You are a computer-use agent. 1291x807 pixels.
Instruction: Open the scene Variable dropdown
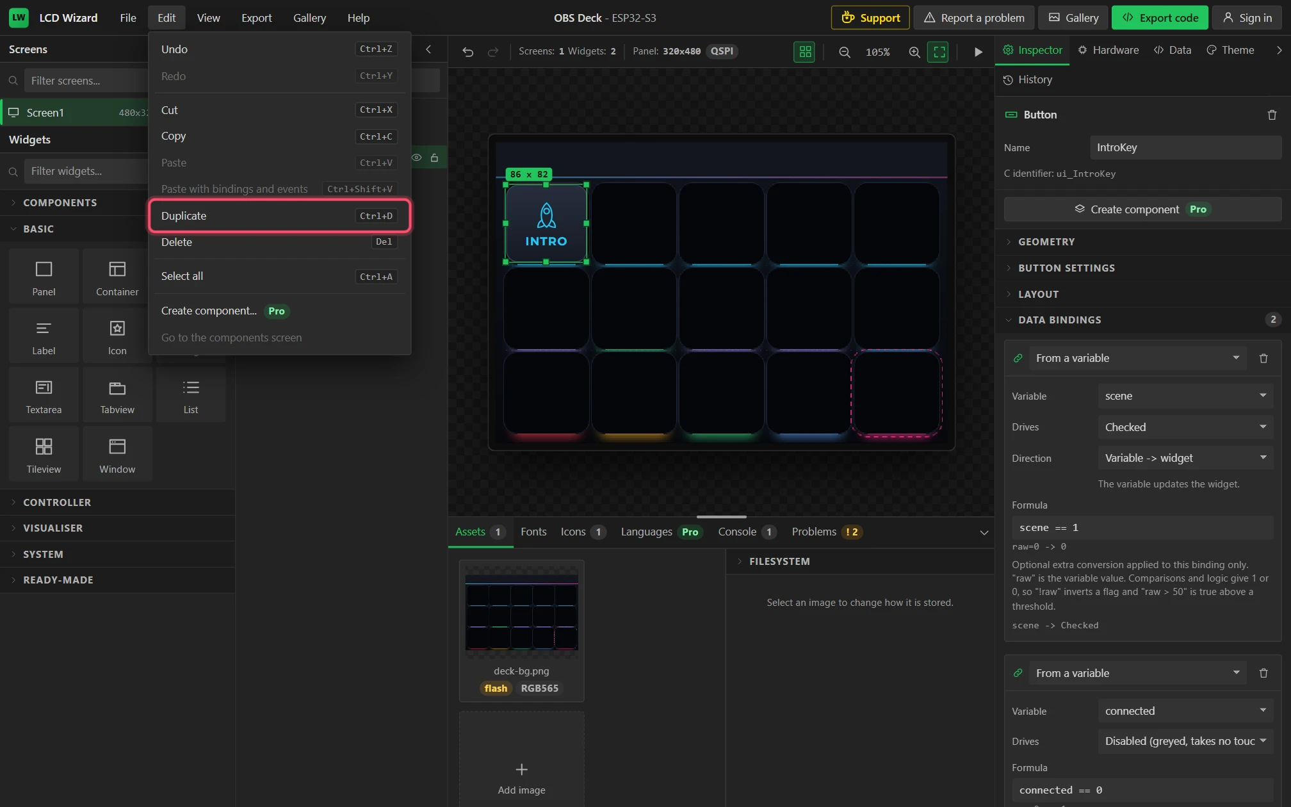1185,396
